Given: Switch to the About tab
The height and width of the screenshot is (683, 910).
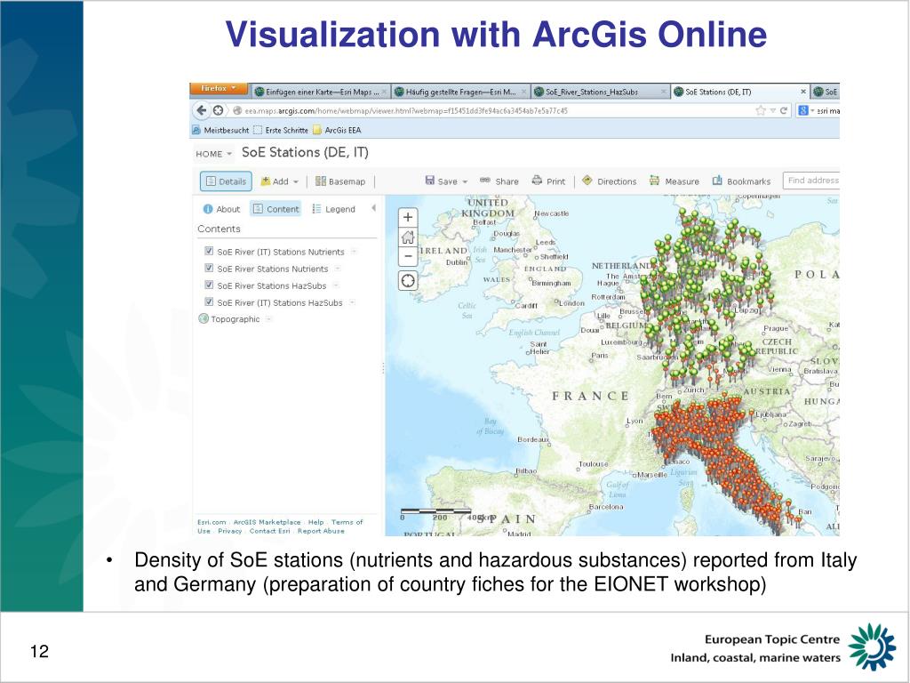Looking at the screenshot, I should (x=221, y=209).
